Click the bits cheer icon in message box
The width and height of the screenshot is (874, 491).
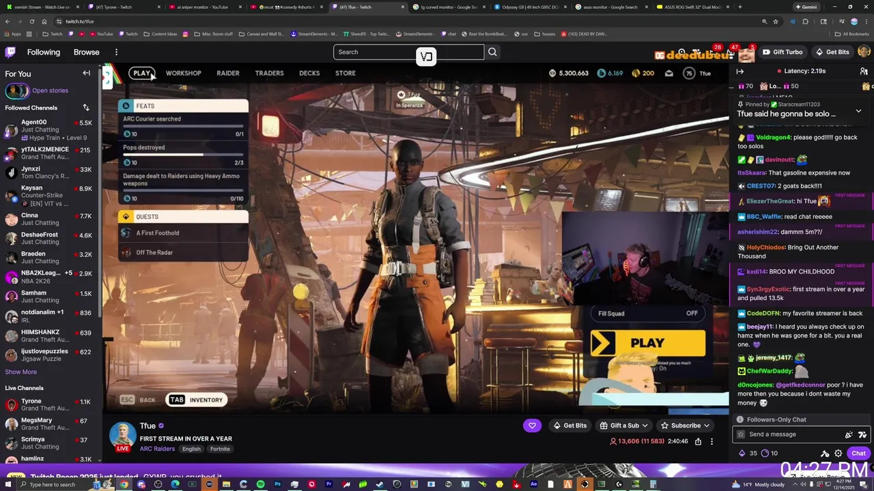click(849, 434)
